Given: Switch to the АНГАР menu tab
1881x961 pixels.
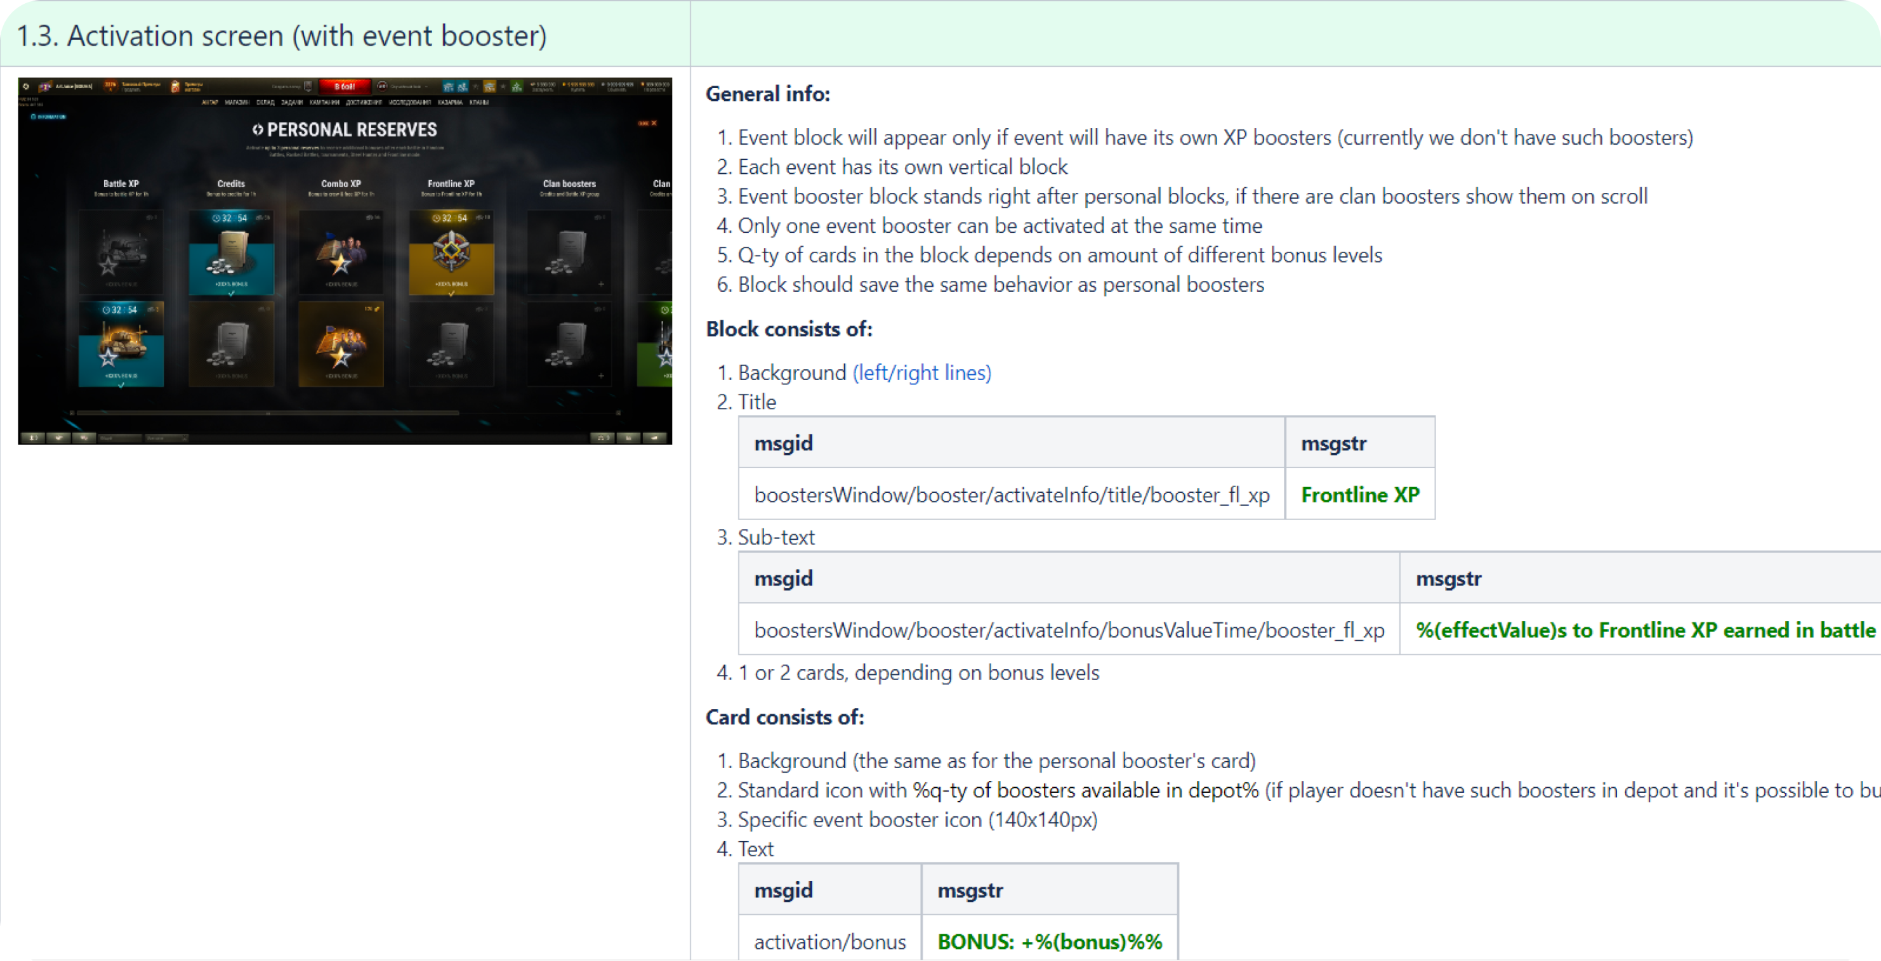Looking at the screenshot, I should pyautogui.click(x=209, y=102).
